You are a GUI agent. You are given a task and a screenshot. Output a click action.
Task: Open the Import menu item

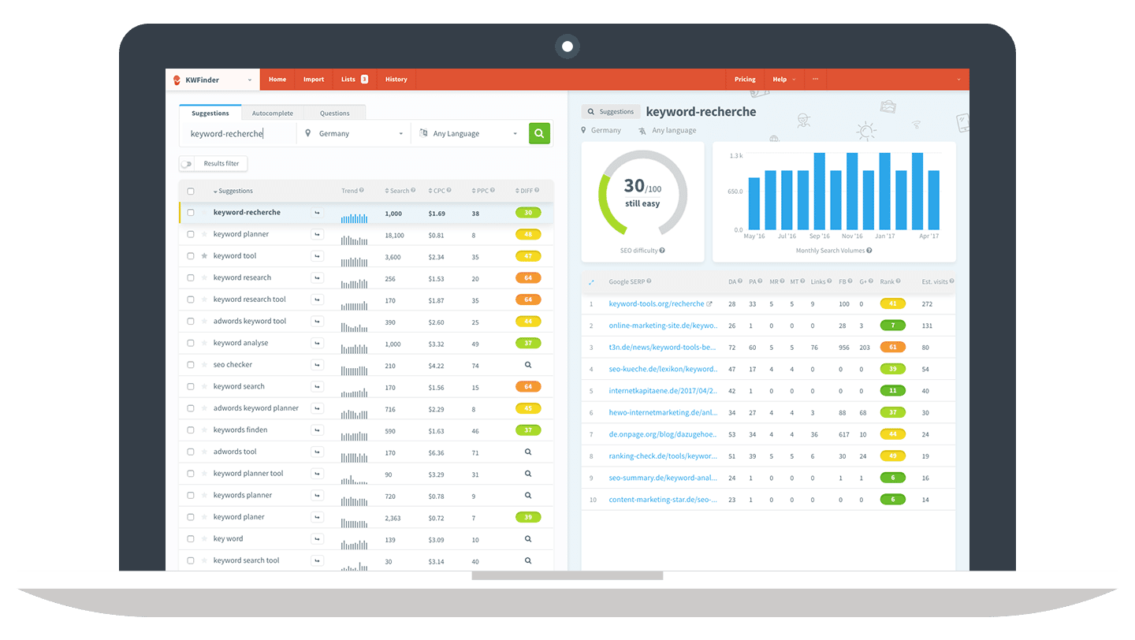pyautogui.click(x=314, y=80)
